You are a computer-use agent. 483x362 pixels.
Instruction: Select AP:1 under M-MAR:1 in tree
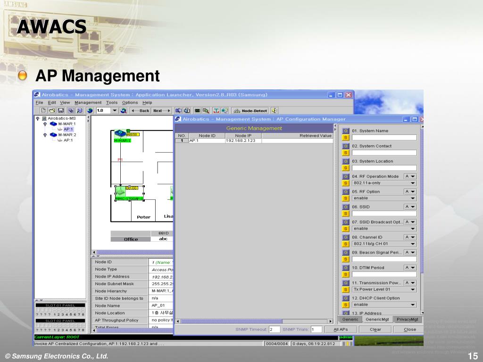point(68,129)
